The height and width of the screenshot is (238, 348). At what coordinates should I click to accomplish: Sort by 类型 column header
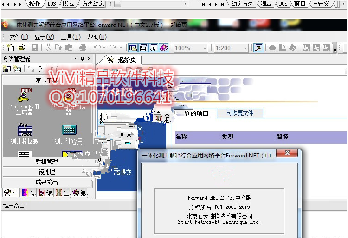coord(227,137)
